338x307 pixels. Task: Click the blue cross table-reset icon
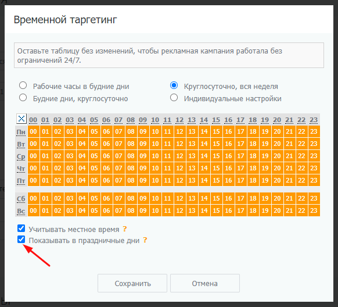click(x=21, y=119)
